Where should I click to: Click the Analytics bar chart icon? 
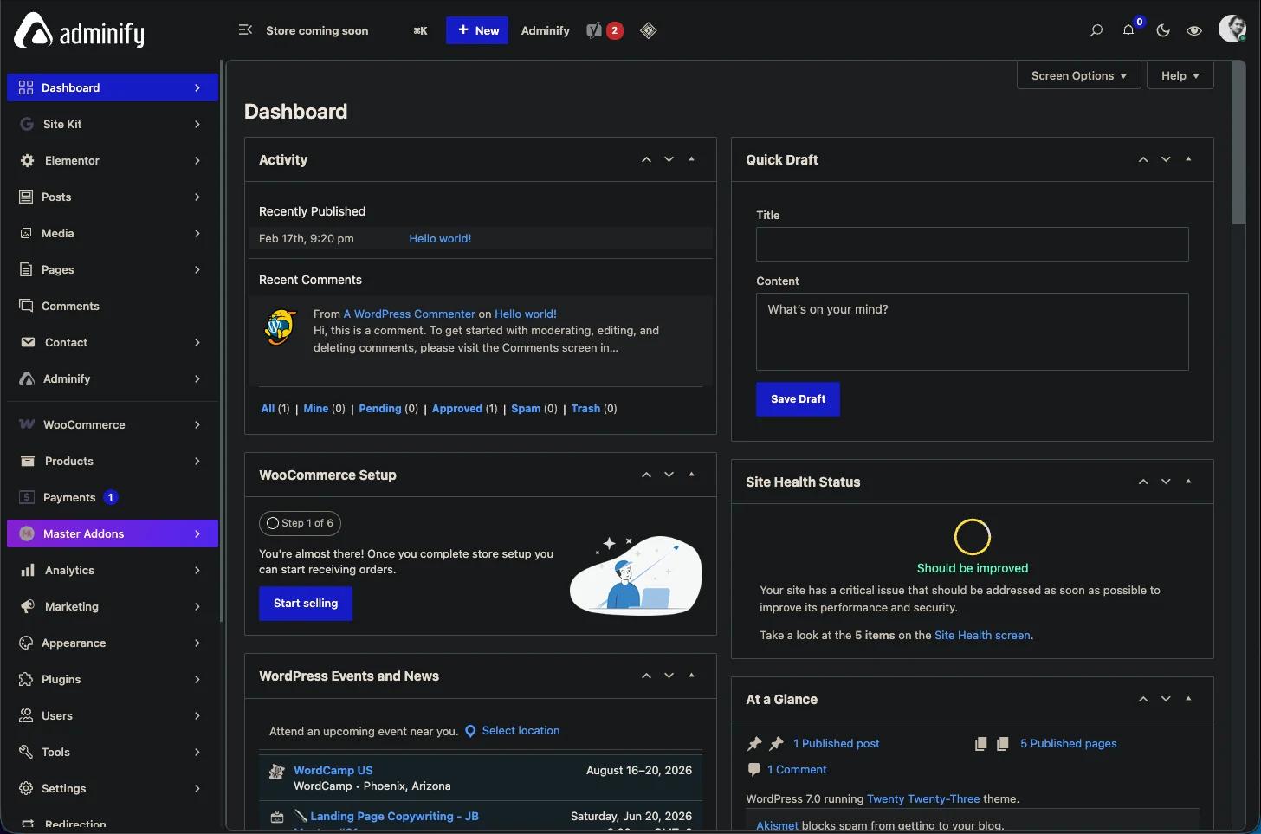coord(28,570)
